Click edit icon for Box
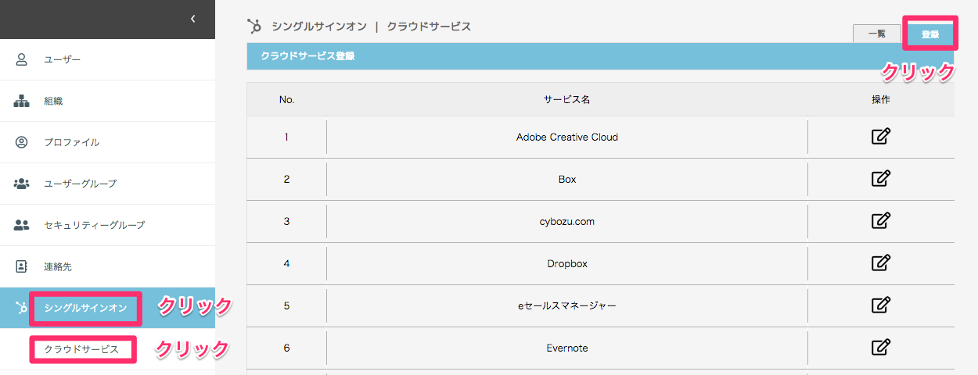 (x=881, y=179)
